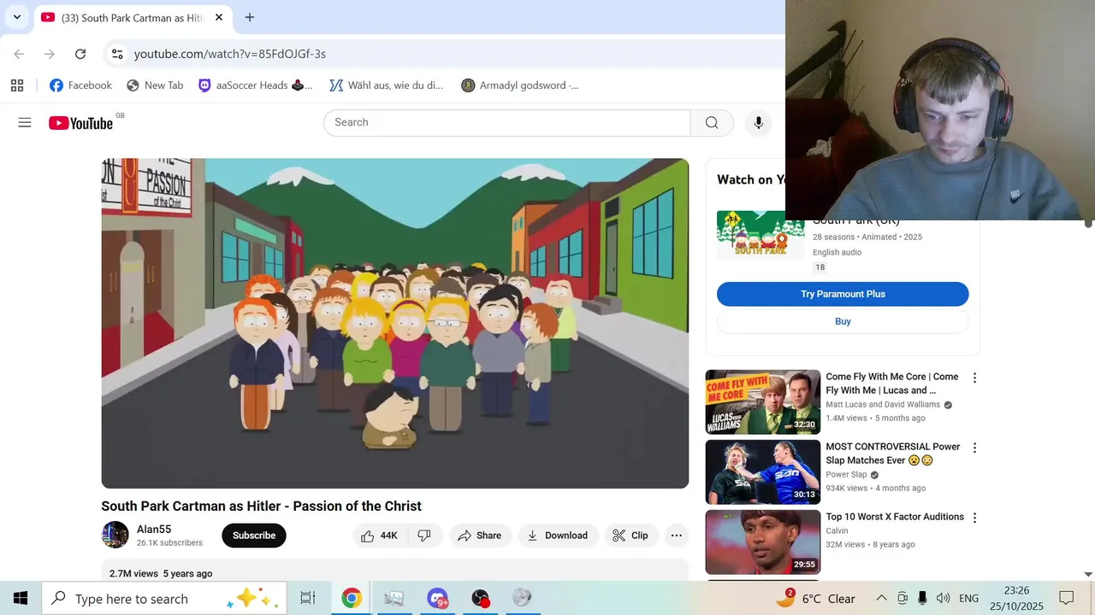The width and height of the screenshot is (1095, 615).
Task: Open the Armadyl godsword bookmark
Action: click(520, 85)
